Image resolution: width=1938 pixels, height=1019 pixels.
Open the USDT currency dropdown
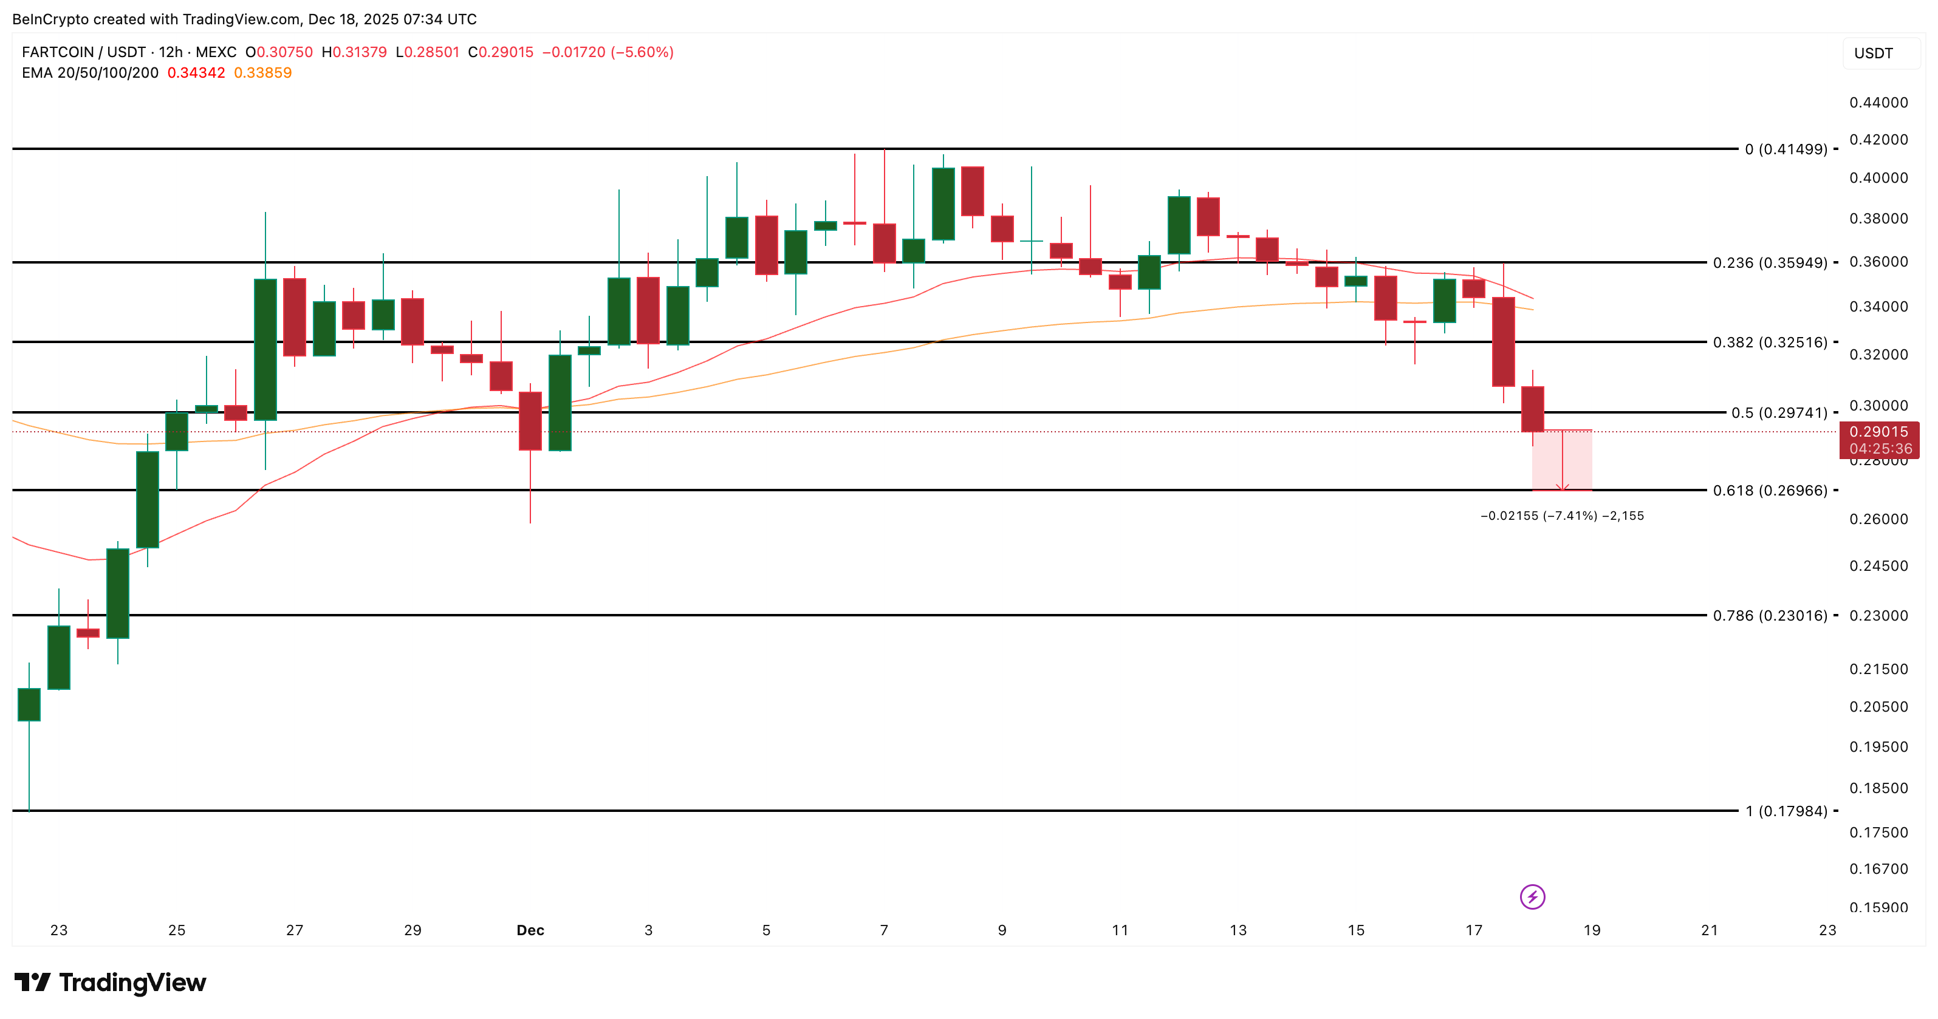click(1878, 53)
